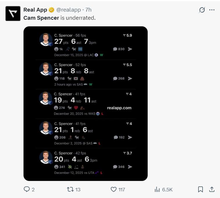Open the three-dot more options menu

(x=212, y=10)
